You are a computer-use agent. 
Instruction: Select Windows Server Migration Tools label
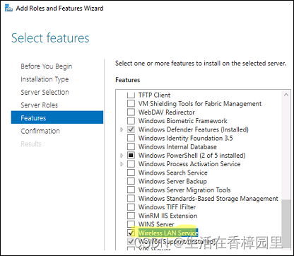(184, 190)
